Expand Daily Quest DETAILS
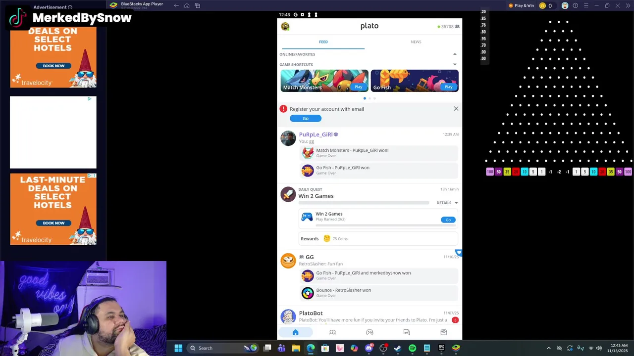634x356 pixels. click(447, 203)
